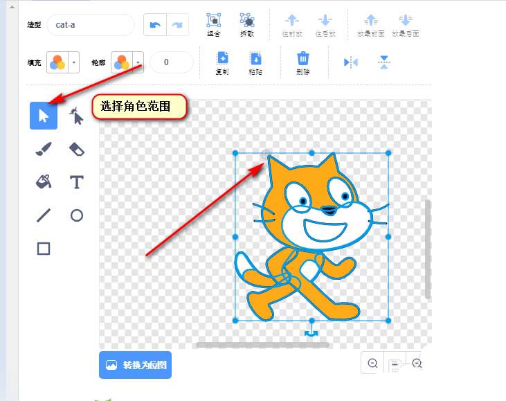Click the right-middle selection handle
506x401 pixels.
388,237
